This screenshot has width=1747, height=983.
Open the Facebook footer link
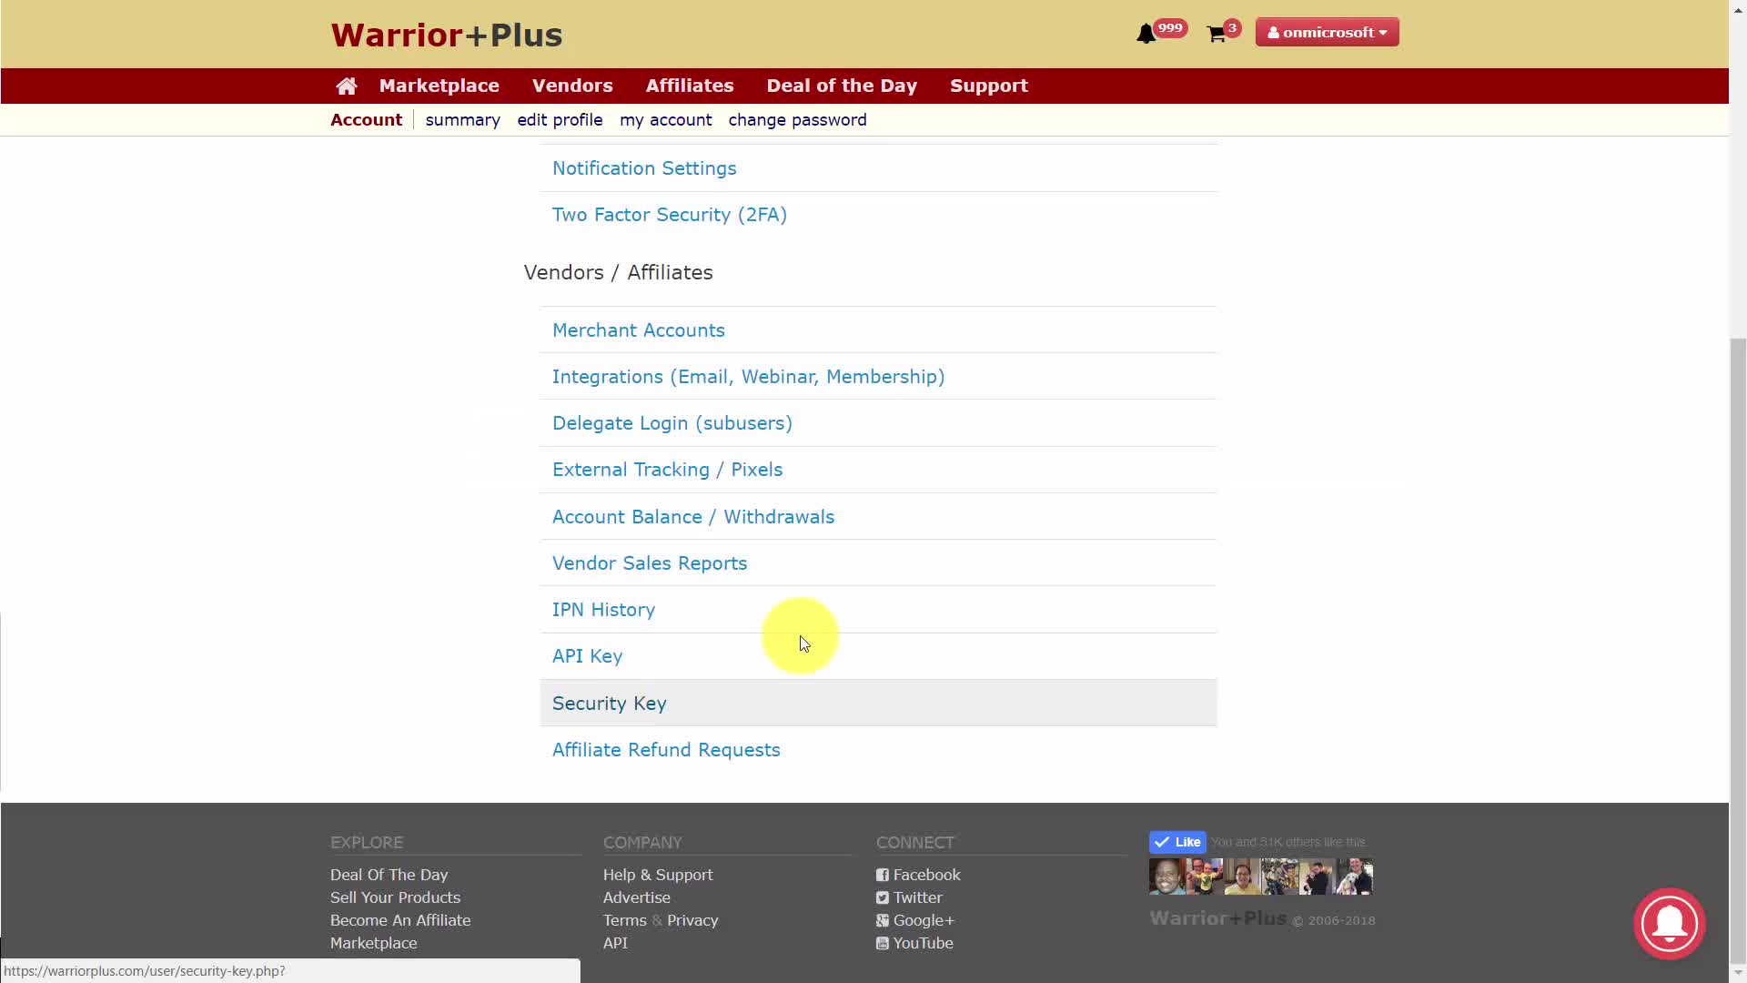[x=918, y=875]
